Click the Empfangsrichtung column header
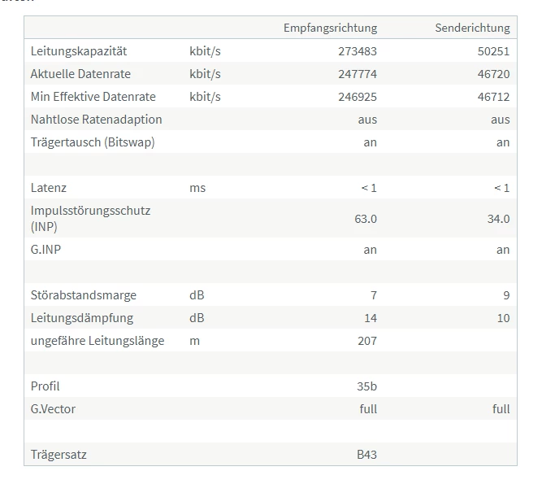Screen dimensions: 555x484 (x=330, y=28)
